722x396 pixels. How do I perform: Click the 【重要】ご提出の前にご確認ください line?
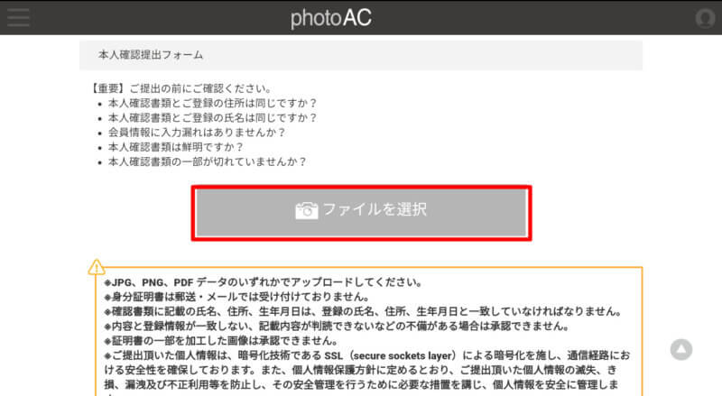click(x=181, y=88)
